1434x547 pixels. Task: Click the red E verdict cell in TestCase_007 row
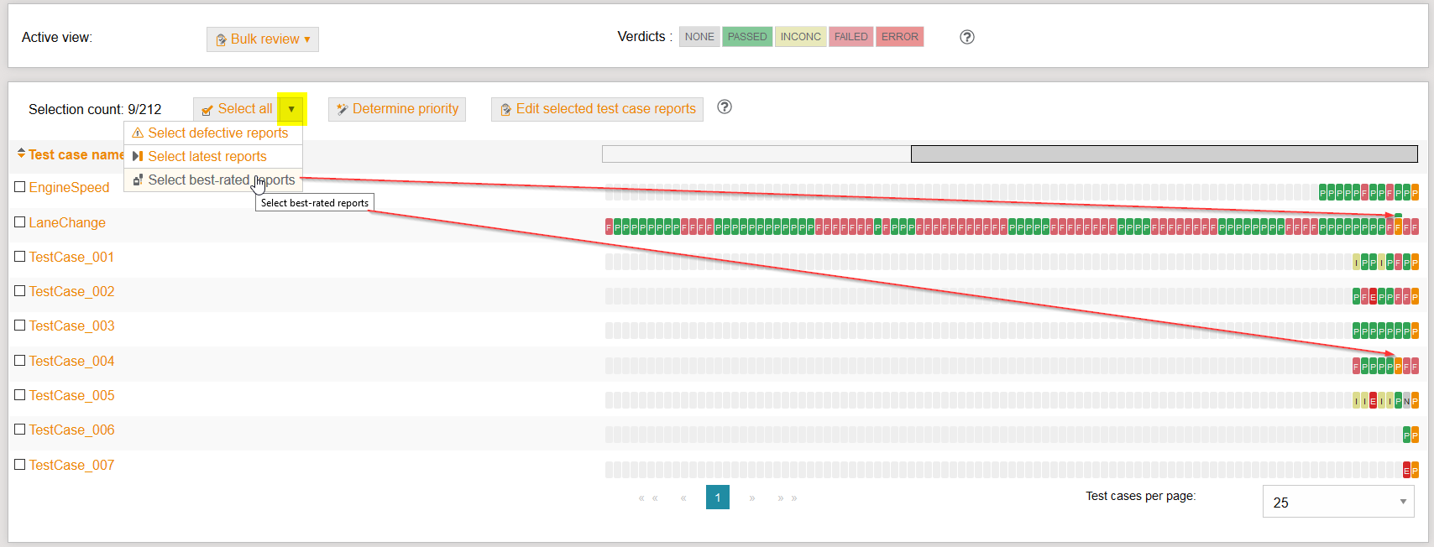tap(1406, 471)
